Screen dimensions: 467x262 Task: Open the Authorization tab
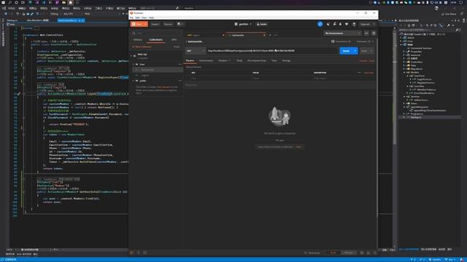pyautogui.click(x=206, y=60)
